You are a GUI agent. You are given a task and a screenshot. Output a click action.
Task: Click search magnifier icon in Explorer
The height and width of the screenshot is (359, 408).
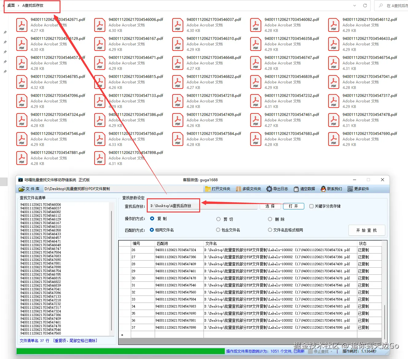pyautogui.click(x=381, y=6)
